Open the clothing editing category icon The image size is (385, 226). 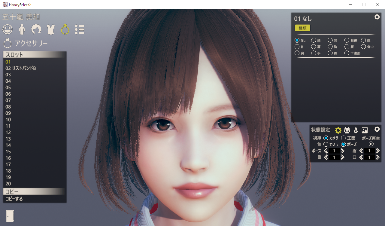(51, 29)
